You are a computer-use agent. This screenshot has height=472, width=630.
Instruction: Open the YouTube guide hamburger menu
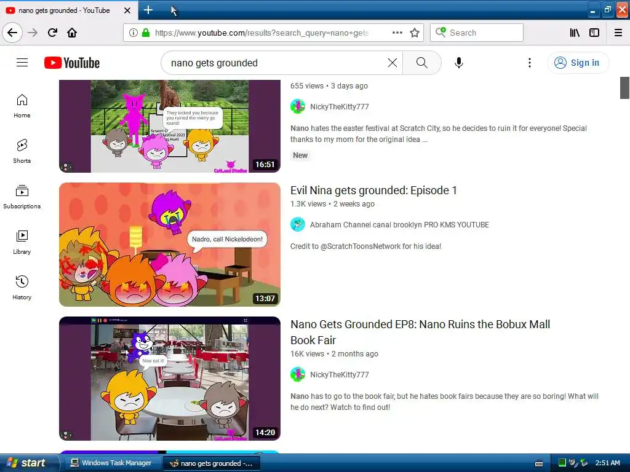[22, 63]
